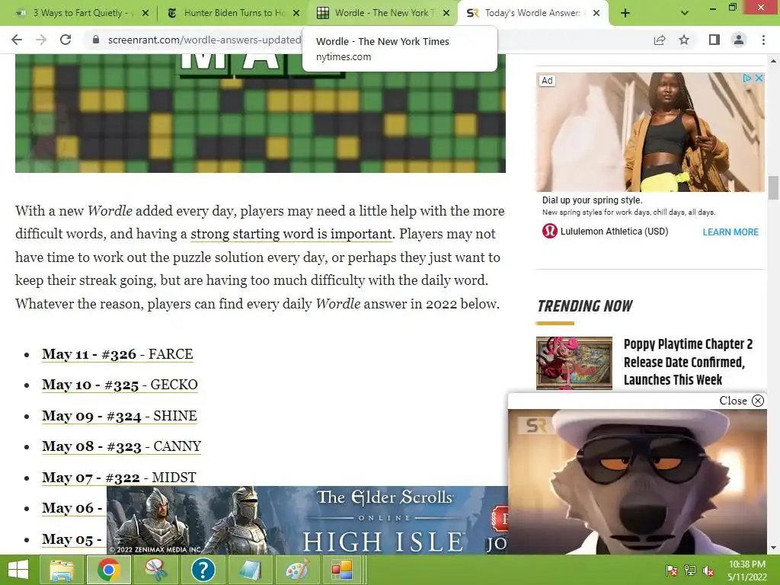This screenshot has height=585, width=780.
Task: Close the Wordle New York Times tab
Action: 446,14
